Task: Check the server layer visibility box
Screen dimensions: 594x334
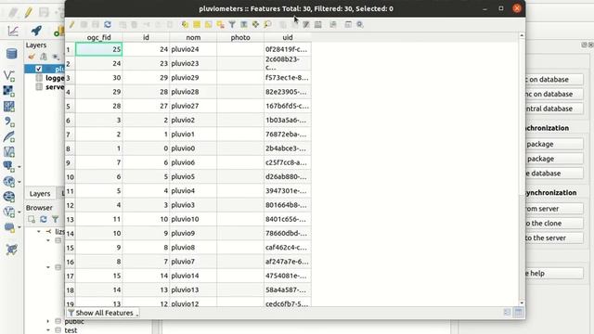Action: click(39, 86)
